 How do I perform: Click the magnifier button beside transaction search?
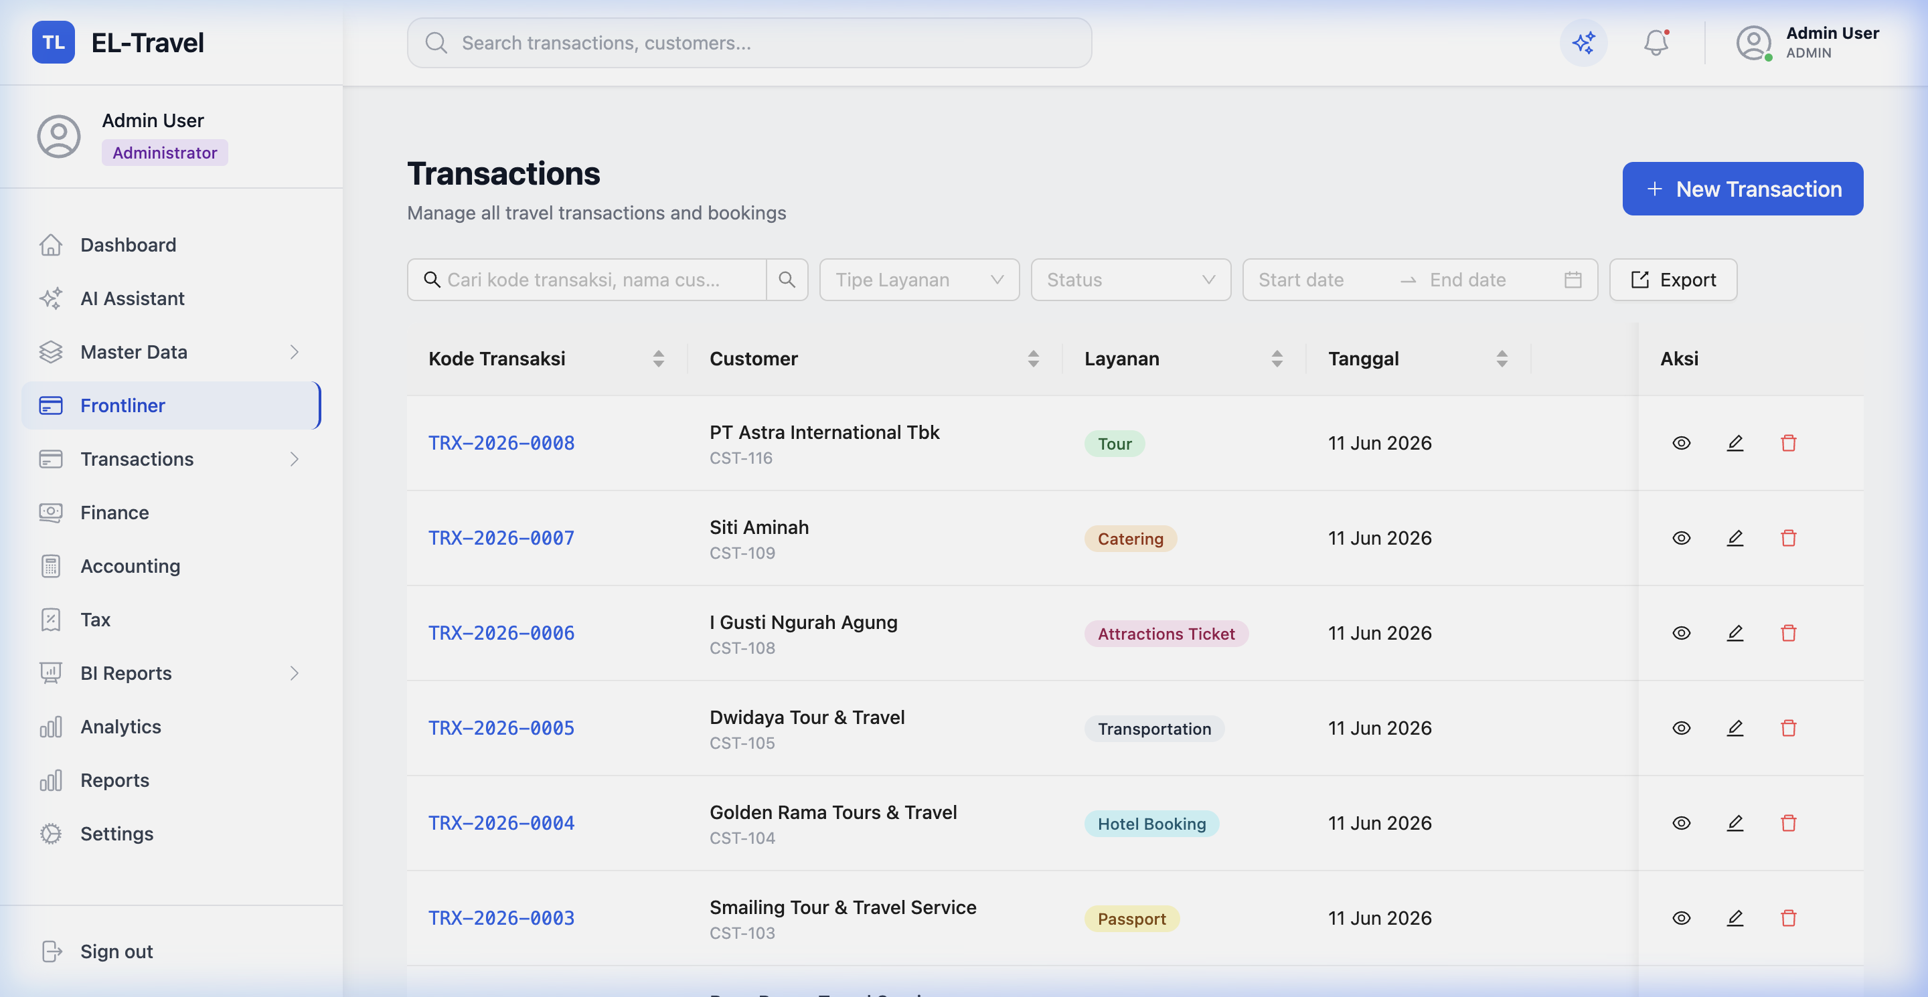point(787,280)
